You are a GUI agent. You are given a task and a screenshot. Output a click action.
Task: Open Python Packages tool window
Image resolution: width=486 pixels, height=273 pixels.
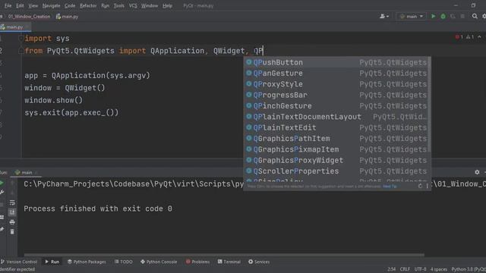click(87, 262)
